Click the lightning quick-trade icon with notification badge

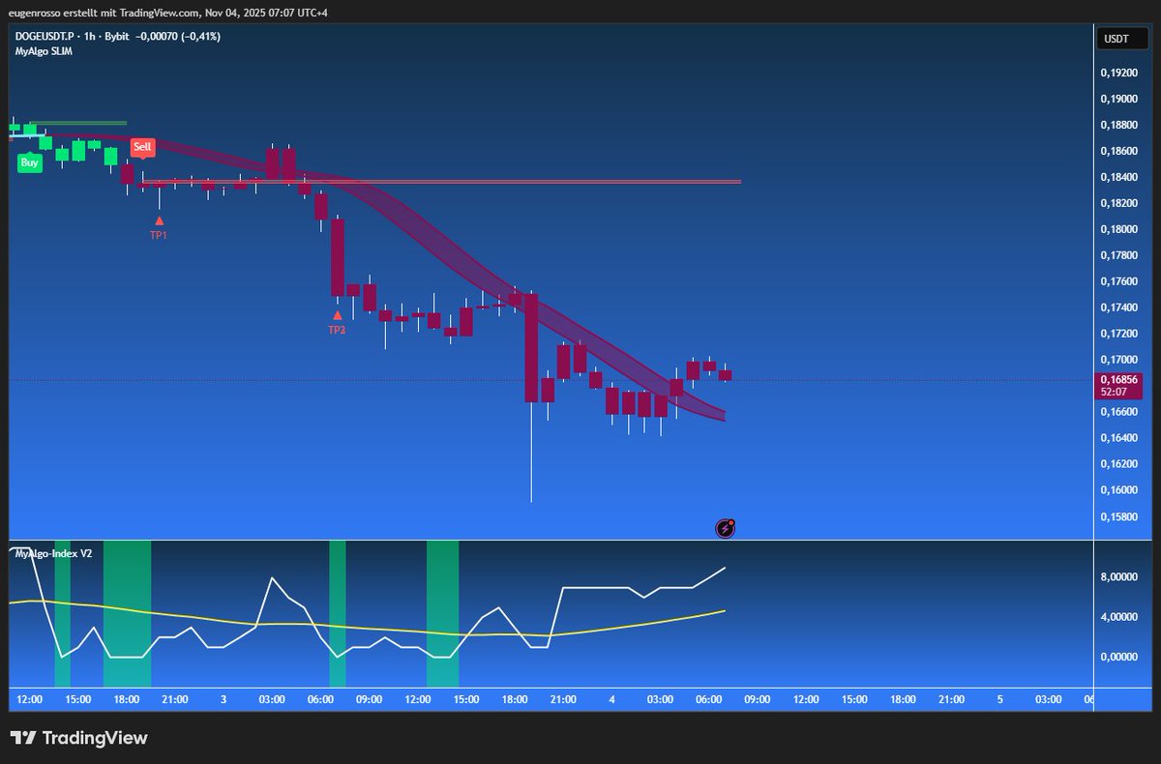click(725, 528)
